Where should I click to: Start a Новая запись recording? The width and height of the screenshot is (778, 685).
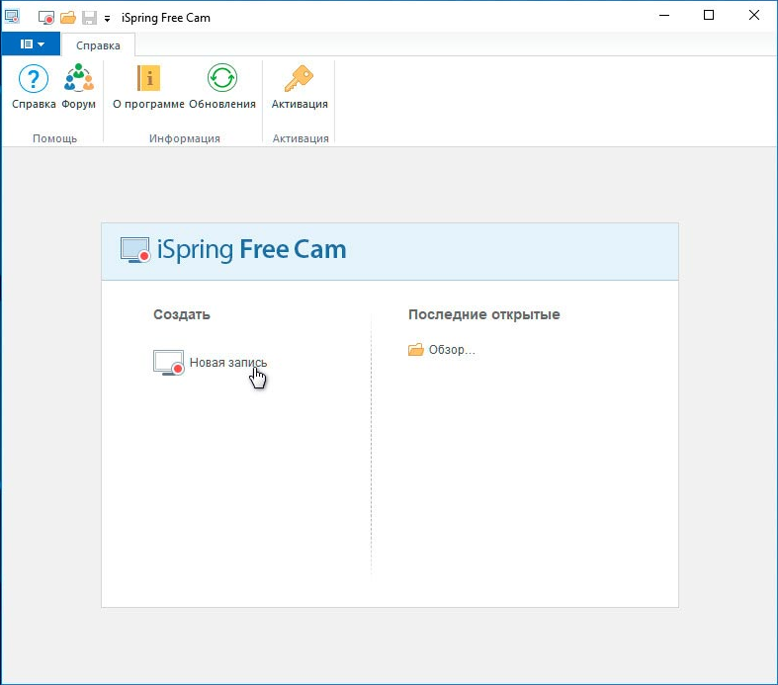pyautogui.click(x=210, y=363)
